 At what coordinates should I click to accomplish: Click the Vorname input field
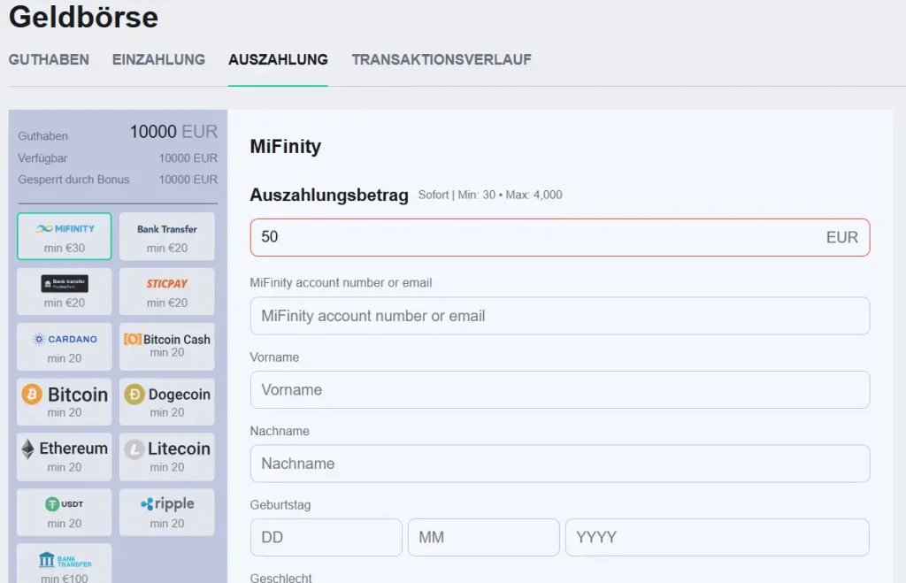coord(560,390)
